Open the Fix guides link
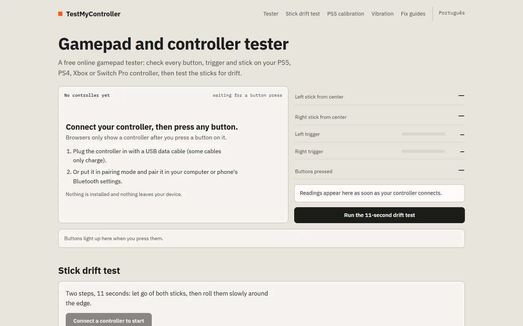The height and width of the screenshot is (326, 523). click(413, 14)
